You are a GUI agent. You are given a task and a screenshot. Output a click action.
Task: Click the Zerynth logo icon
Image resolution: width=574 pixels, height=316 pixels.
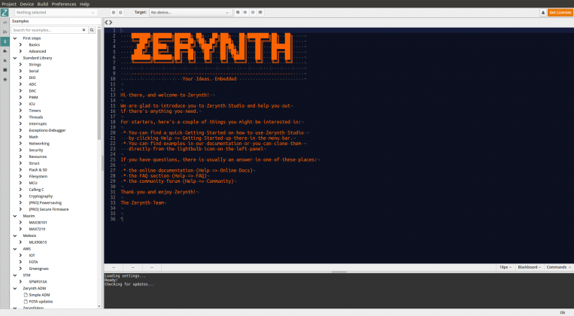(5, 13)
